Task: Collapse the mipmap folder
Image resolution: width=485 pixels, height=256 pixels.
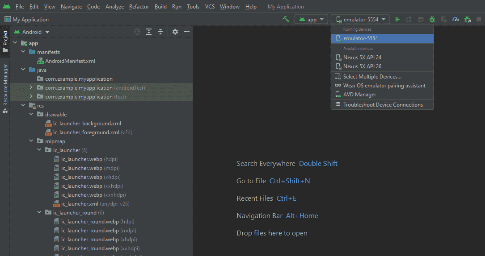Action: [x=31, y=141]
